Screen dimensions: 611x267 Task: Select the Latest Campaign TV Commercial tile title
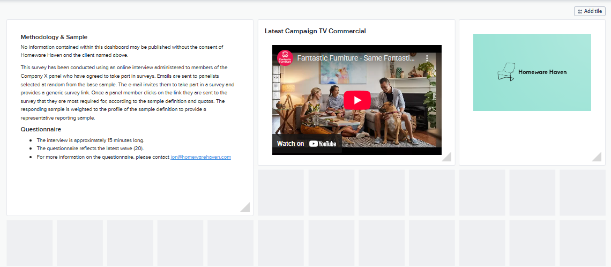(315, 31)
